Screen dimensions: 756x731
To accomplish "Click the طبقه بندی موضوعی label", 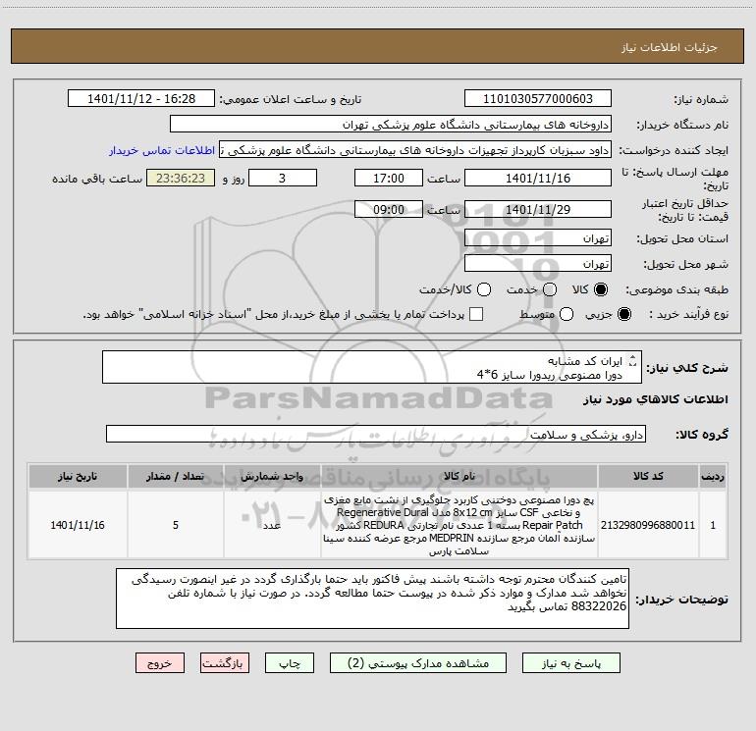I will click(676, 289).
